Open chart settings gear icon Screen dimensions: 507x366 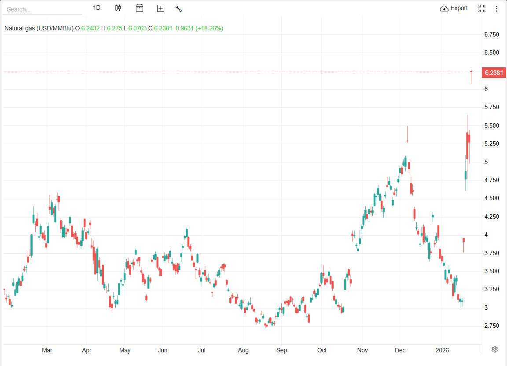(x=495, y=349)
